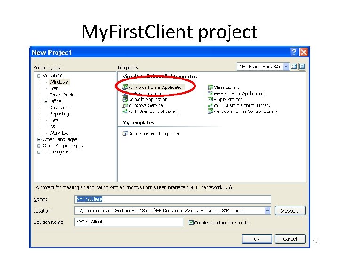Expand the Test Projects node

point(39,152)
